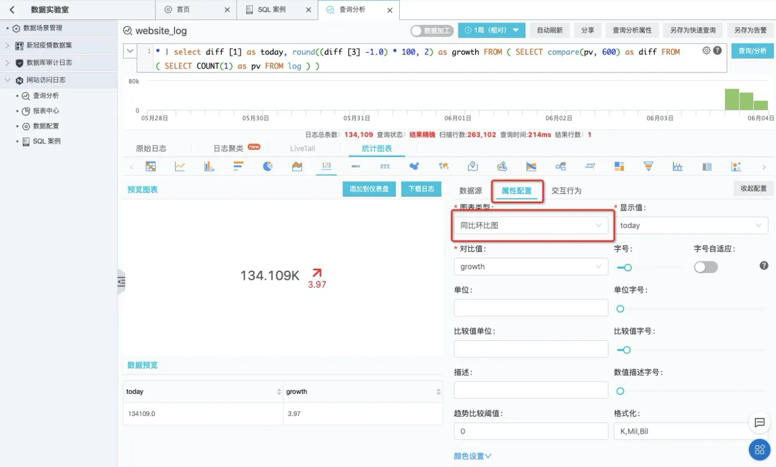Select the sankey chart icon
Viewport: 776px width, 467px height.
(x=531, y=166)
